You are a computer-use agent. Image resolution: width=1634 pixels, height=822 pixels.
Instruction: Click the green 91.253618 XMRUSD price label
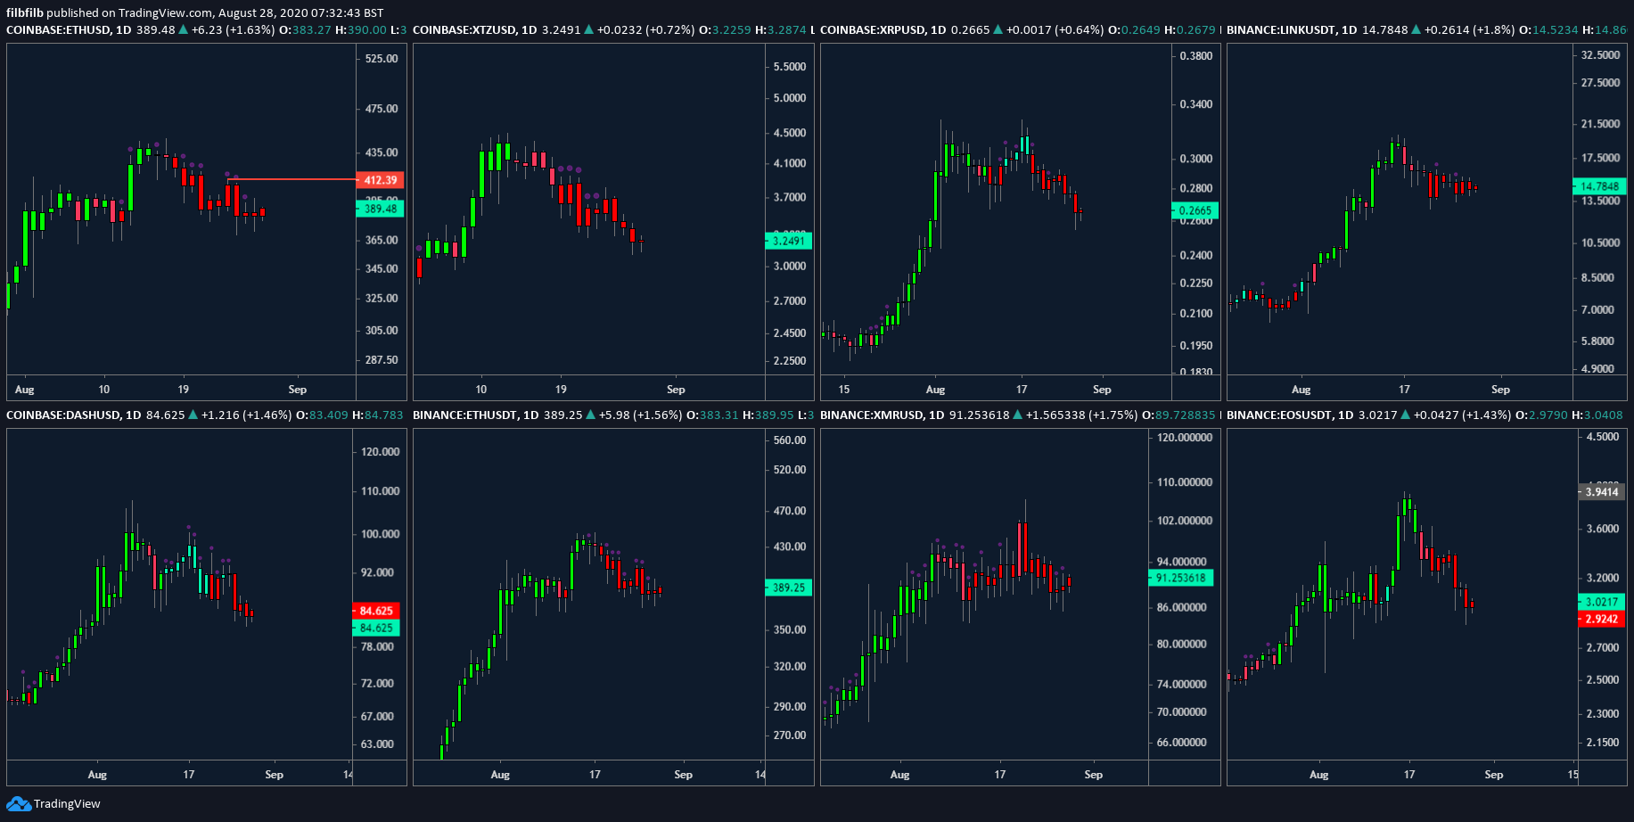1181,578
